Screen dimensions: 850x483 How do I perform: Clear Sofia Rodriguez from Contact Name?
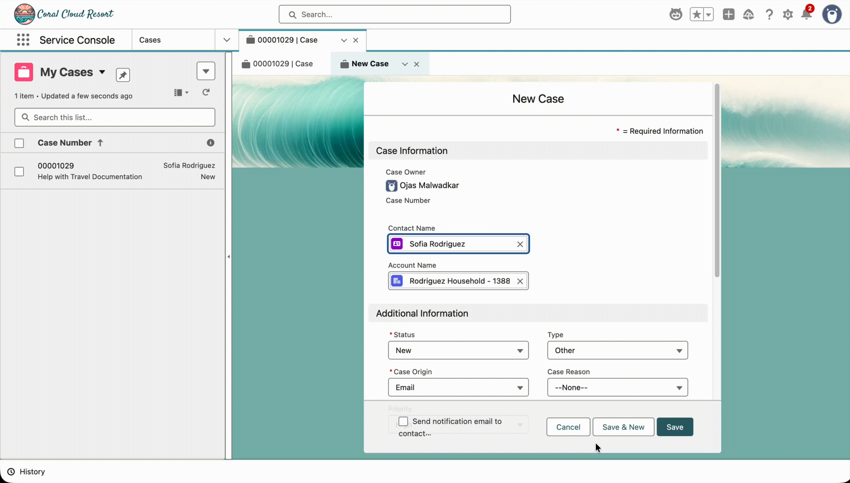(520, 244)
